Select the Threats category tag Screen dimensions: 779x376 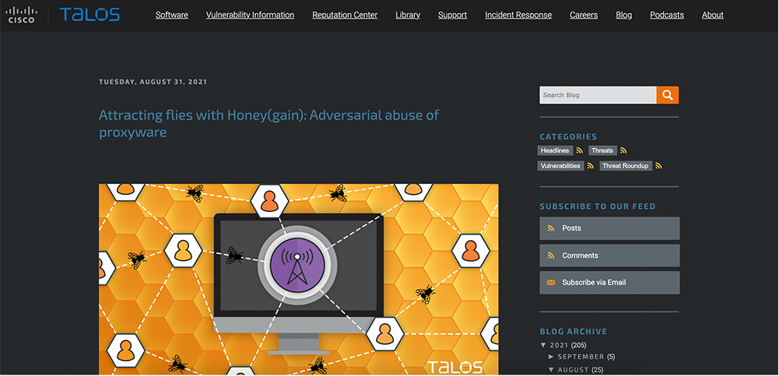click(602, 150)
